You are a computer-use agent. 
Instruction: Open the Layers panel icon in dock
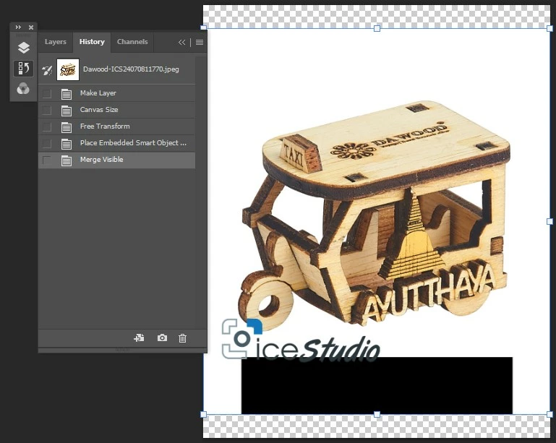click(x=23, y=48)
